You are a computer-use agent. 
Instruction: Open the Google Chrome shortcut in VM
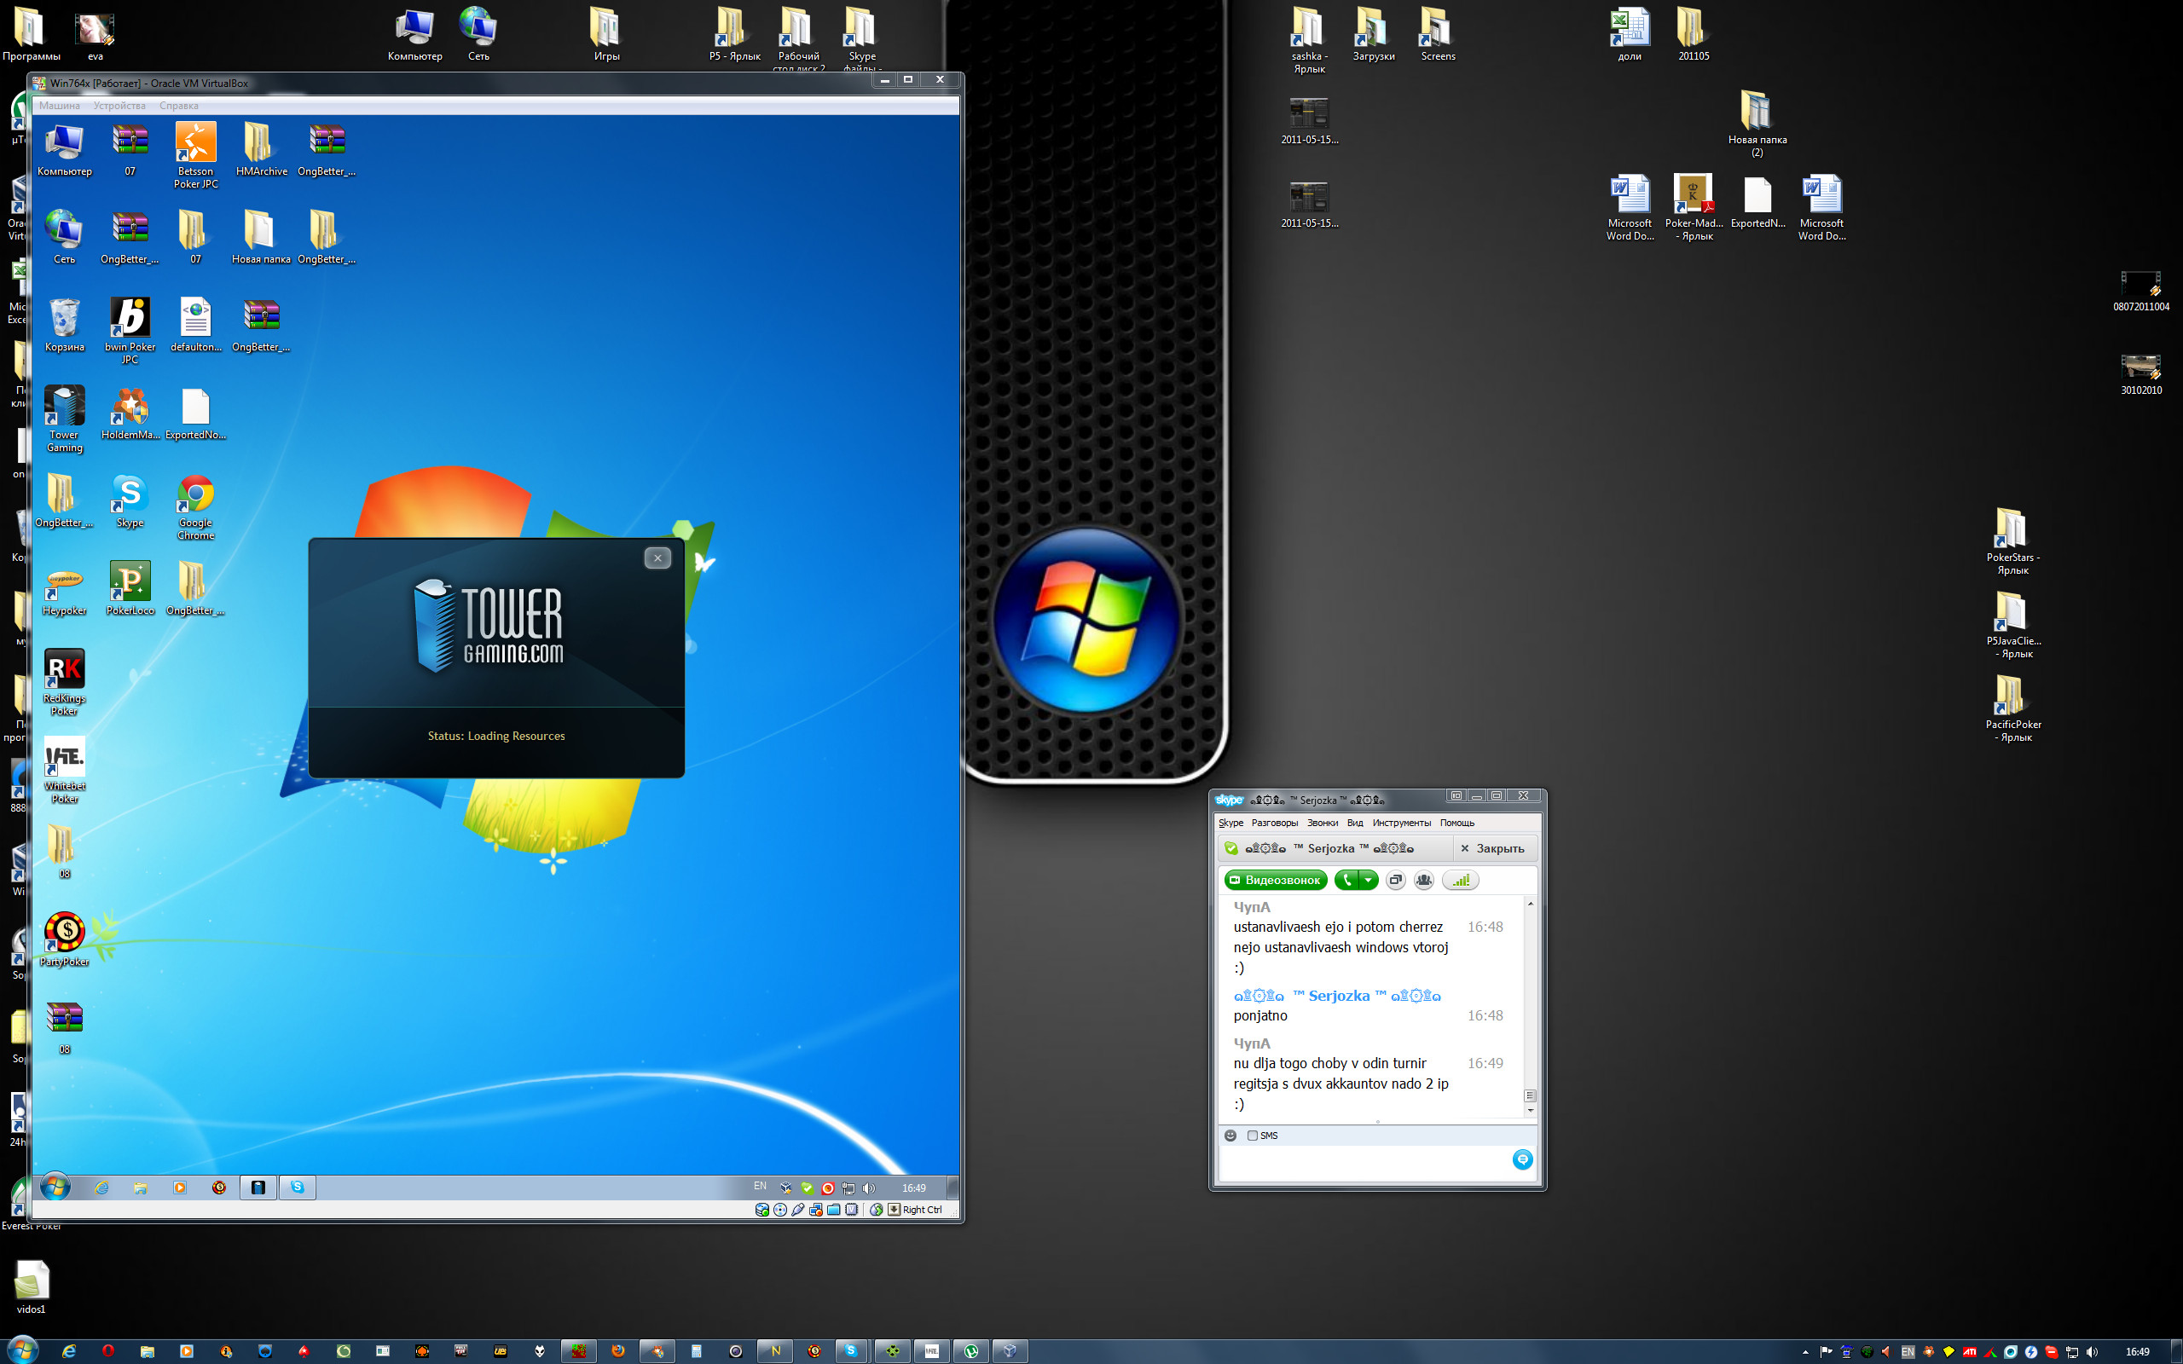(x=194, y=506)
